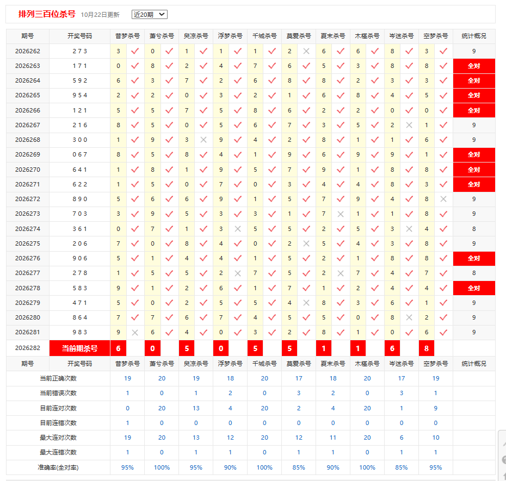The image size is (506, 481).
Task: Click period number 2026282
Action: point(28,348)
